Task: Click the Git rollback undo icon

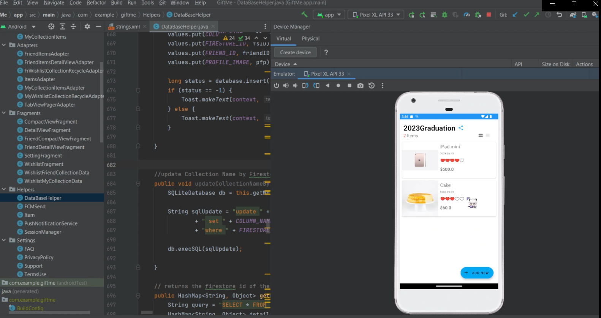Action: (559, 15)
